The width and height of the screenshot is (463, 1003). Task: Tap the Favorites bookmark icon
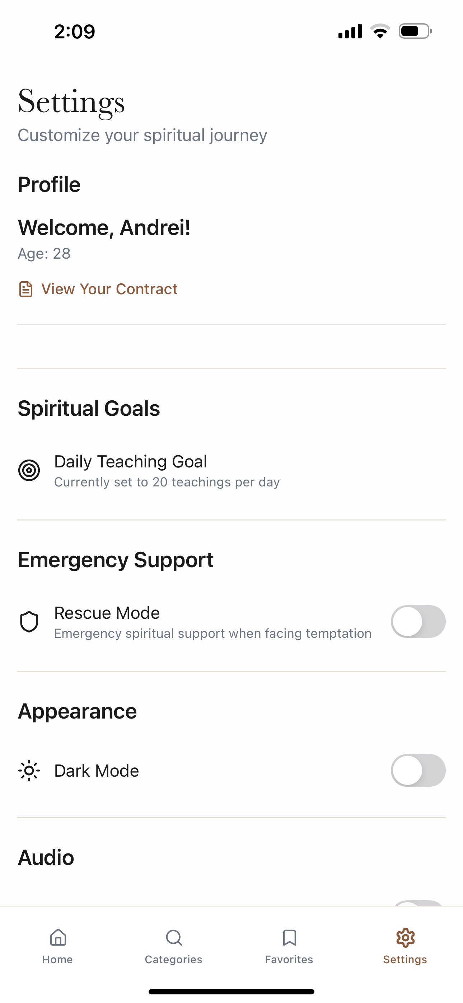pos(289,938)
